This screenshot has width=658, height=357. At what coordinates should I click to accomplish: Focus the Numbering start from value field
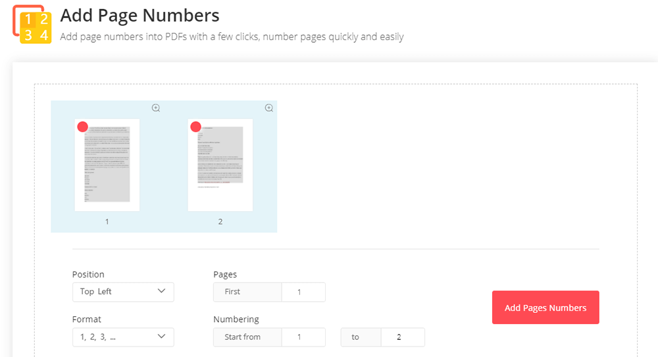pos(303,337)
